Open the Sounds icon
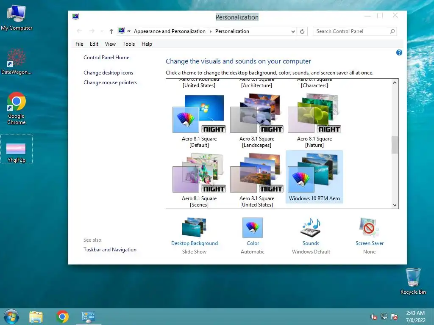 pyautogui.click(x=311, y=227)
